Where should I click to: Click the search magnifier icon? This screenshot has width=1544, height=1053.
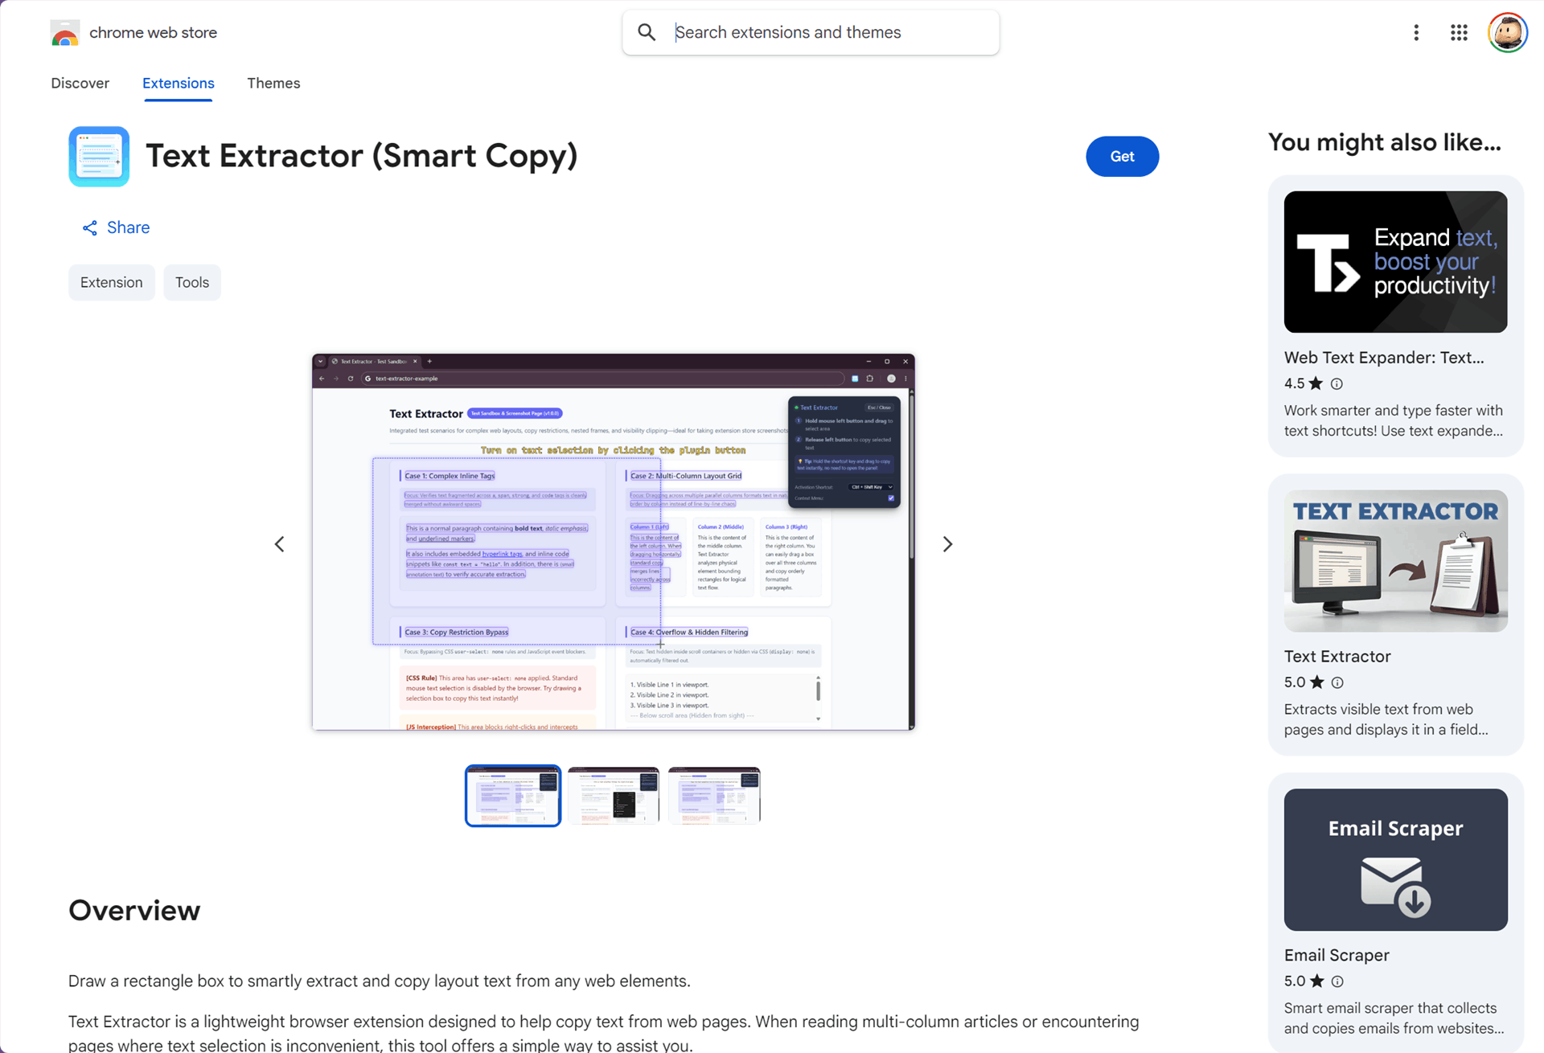tap(647, 32)
